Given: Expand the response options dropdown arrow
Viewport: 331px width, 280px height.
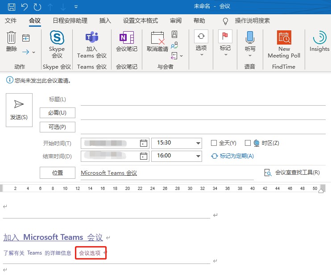Looking at the screenshot, I should [x=181, y=56].
